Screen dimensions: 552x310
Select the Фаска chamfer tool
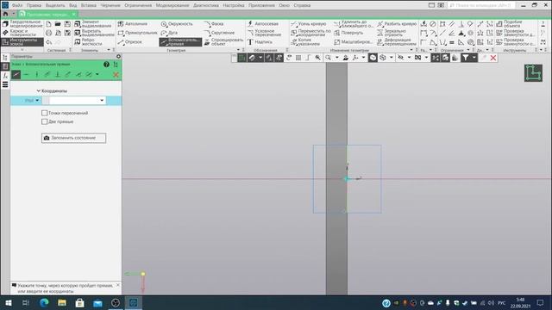(x=214, y=24)
